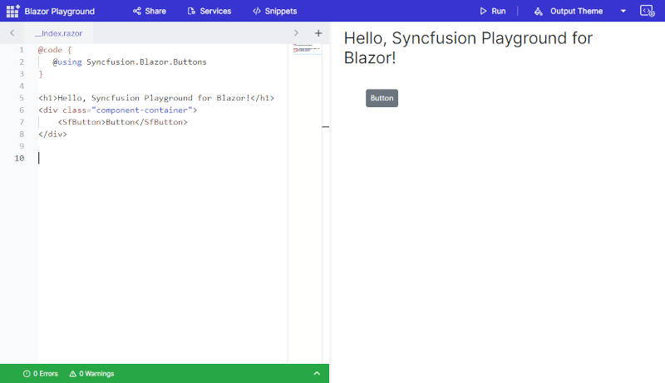
Task: Run the code
Action: 492,11
